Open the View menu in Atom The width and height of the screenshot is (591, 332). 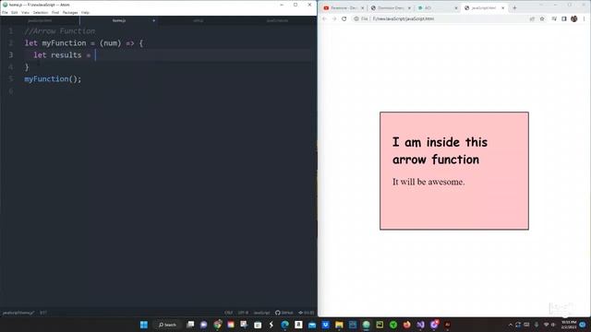pyautogui.click(x=25, y=12)
